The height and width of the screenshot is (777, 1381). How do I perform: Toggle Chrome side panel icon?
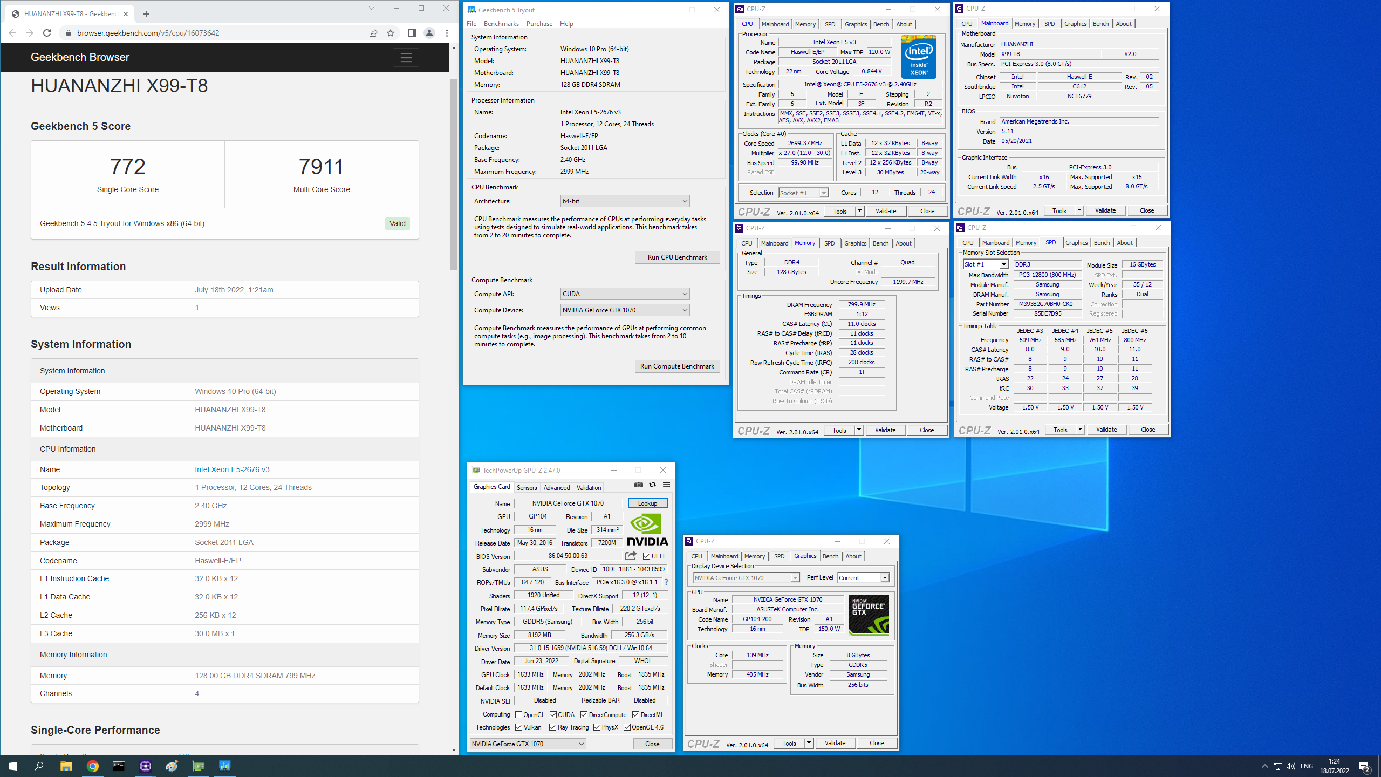tap(412, 33)
